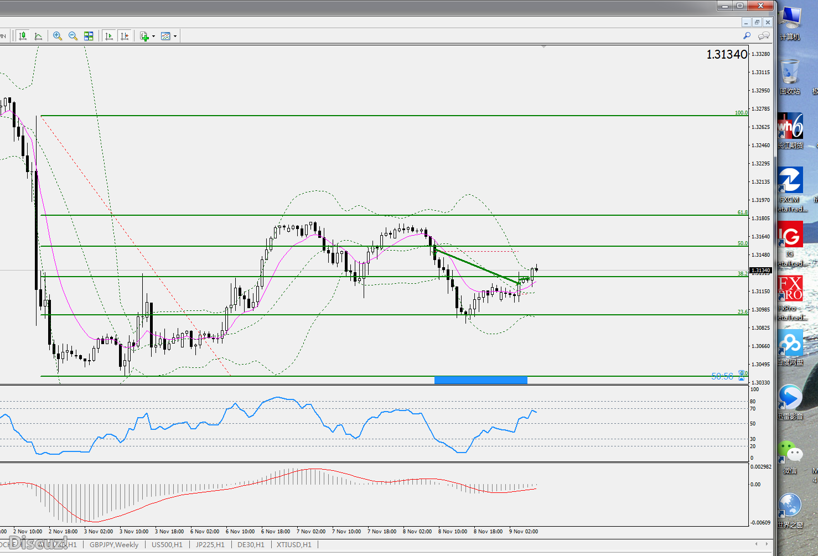Restore the inner chart window

click(757, 22)
